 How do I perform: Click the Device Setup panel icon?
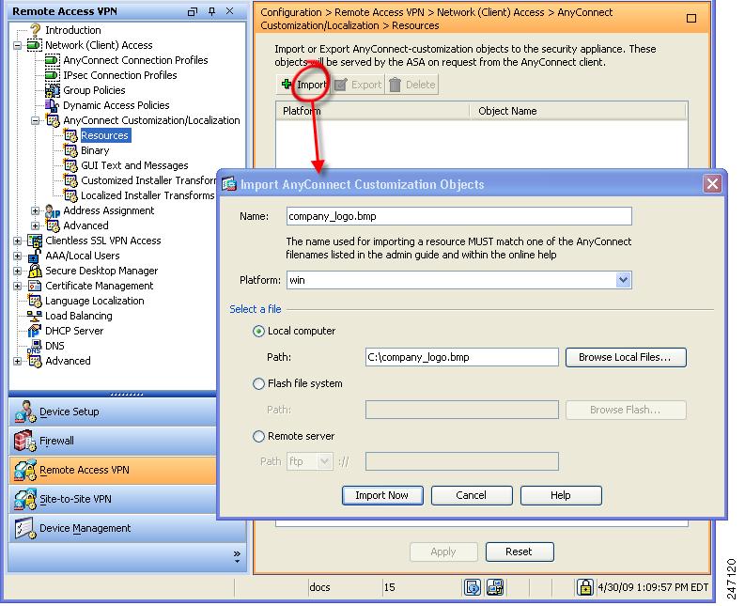[x=24, y=412]
